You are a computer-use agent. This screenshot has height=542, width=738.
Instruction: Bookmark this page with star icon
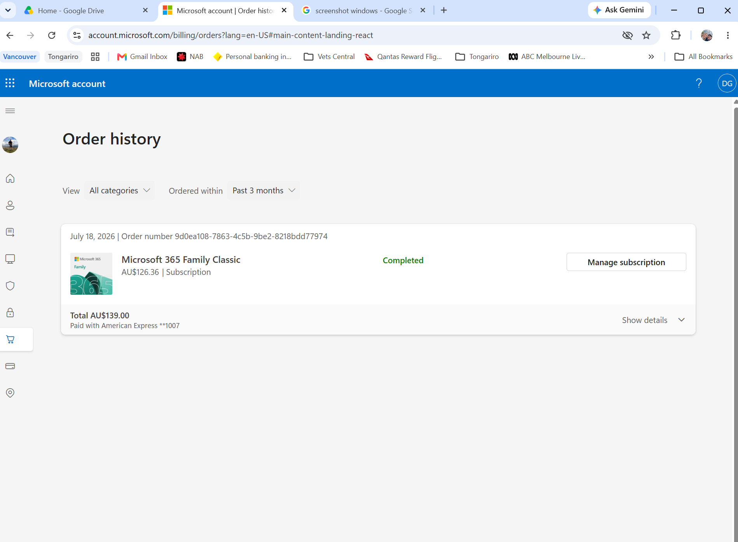point(646,35)
